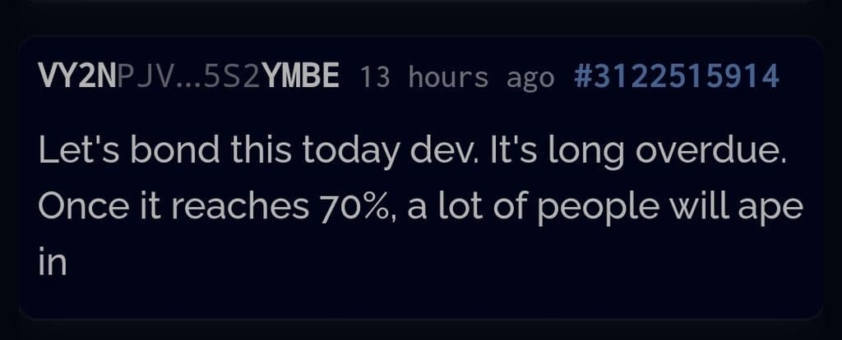Open the reply link #3122515914

(x=675, y=76)
